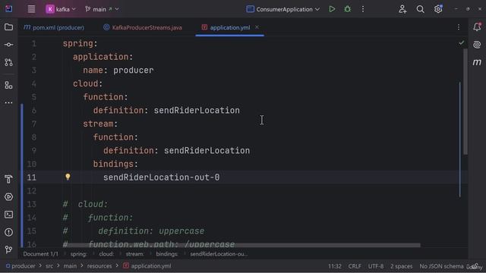Open editor tabs options menu

(x=459, y=27)
